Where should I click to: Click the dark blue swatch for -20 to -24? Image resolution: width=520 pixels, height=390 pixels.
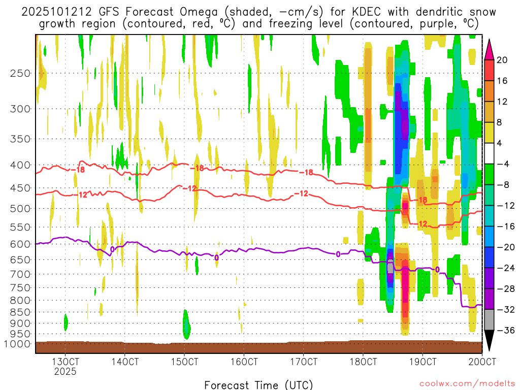click(x=489, y=257)
